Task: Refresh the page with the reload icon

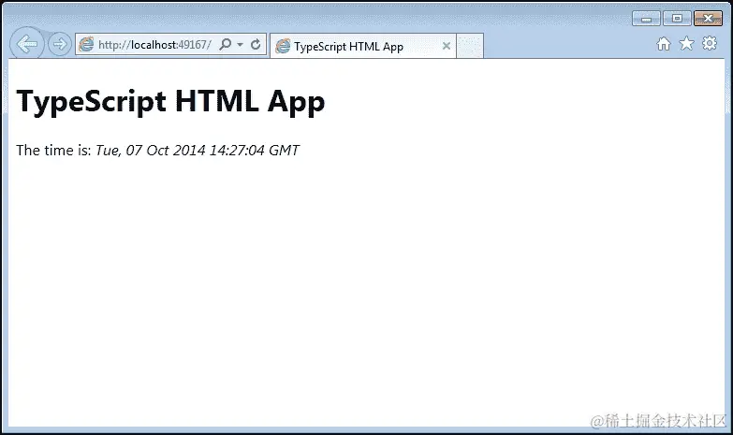Action: point(256,44)
